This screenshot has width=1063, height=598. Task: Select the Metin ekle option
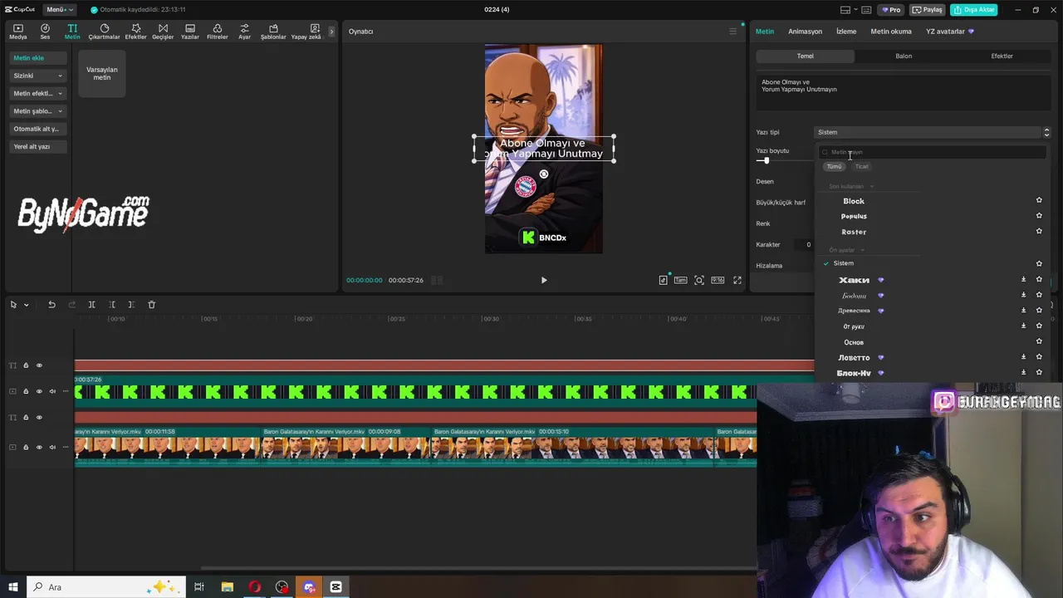[x=37, y=58]
